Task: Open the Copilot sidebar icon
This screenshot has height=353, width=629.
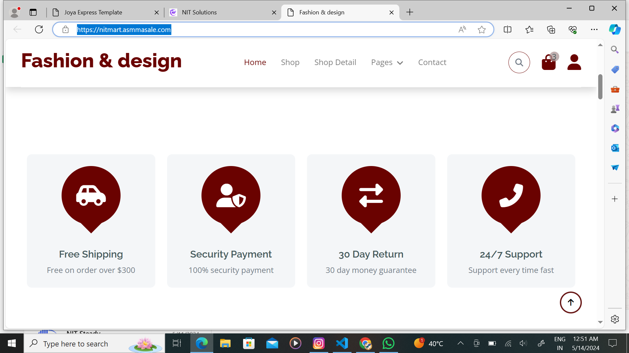Action: tap(615, 29)
